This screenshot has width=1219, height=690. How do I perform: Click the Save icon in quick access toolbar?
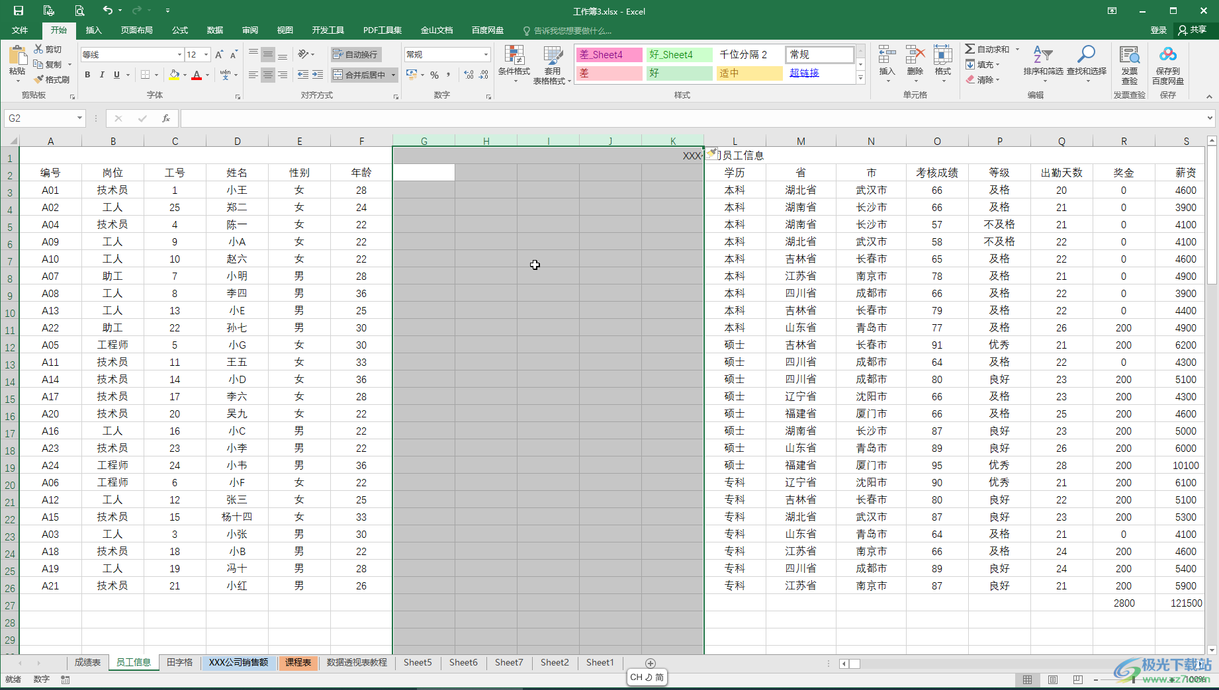(19, 11)
